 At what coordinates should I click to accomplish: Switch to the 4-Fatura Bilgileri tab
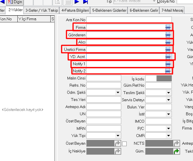point(75,11)
